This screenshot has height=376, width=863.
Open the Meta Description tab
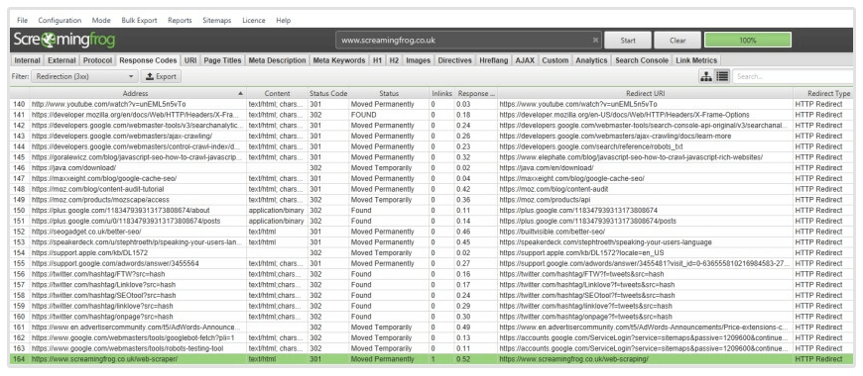coord(277,60)
